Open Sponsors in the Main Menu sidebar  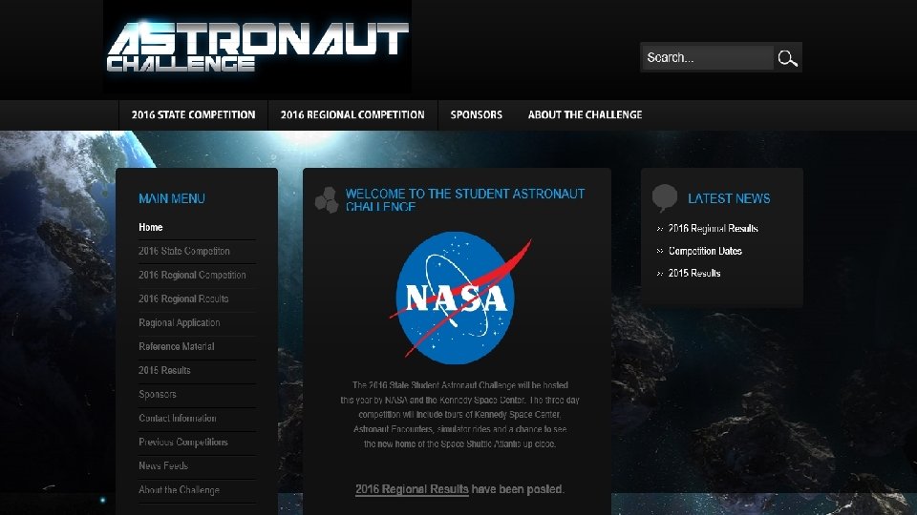158,394
